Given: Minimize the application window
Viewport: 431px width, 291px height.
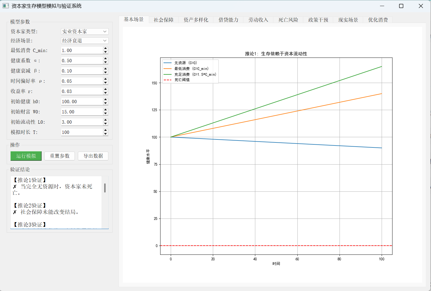Looking at the screenshot, I should (x=382, y=6).
